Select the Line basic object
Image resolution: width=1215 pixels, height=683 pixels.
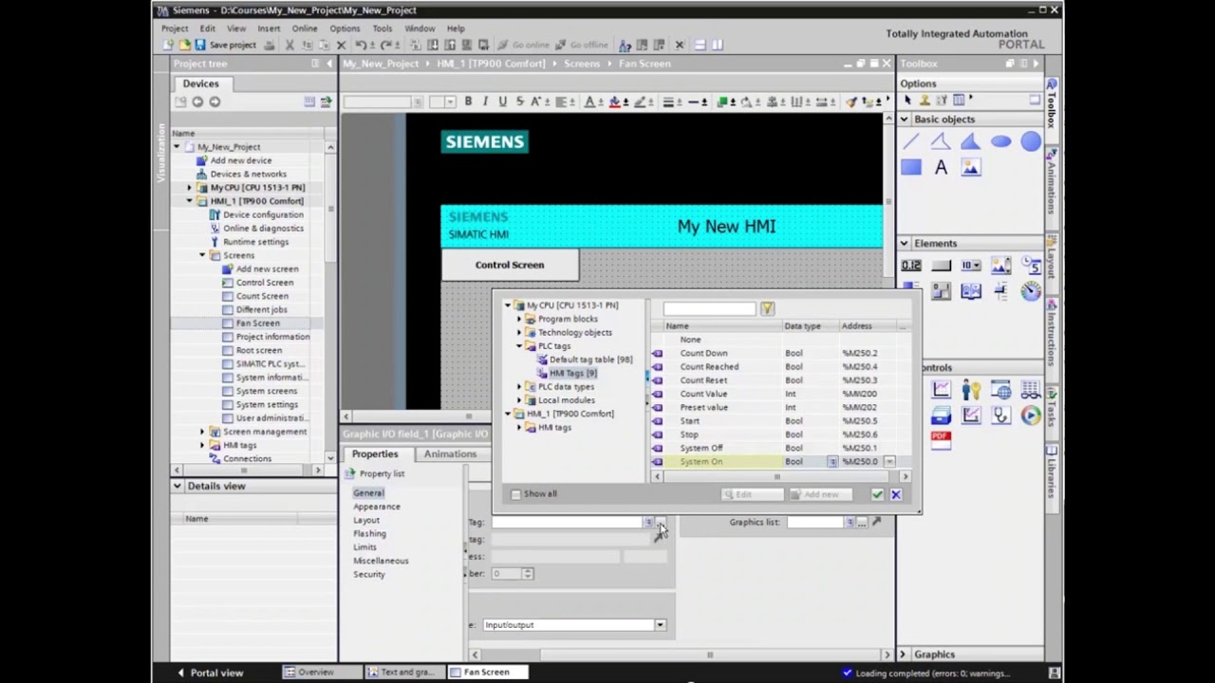(911, 142)
